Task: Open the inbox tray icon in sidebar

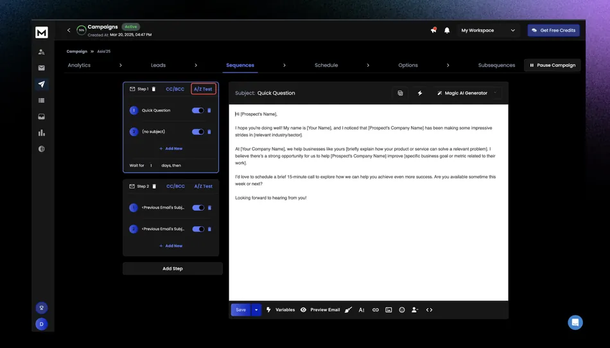Action: tap(42, 117)
